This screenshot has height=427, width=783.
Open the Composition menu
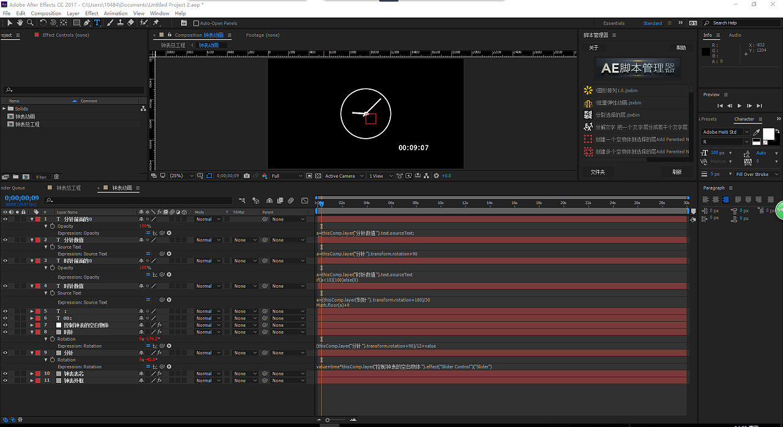(x=46, y=13)
